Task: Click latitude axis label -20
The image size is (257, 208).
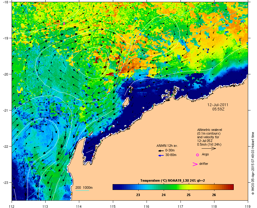Action: click(x=6, y=74)
